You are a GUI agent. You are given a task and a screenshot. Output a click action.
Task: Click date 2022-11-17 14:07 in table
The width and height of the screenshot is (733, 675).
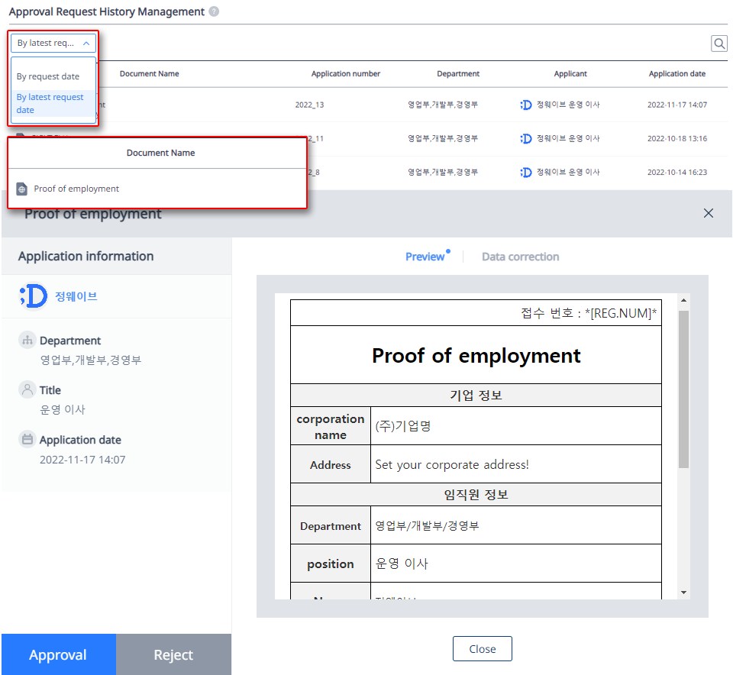677,105
